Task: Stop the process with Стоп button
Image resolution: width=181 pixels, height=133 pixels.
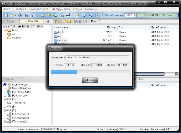Action: click(x=90, y=80)
